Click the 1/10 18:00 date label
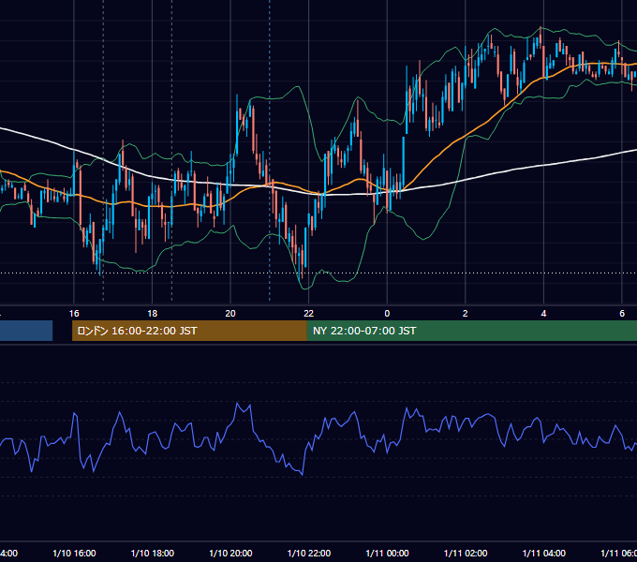The width and height of the screenshot is (637, 562). click(153, 553)
